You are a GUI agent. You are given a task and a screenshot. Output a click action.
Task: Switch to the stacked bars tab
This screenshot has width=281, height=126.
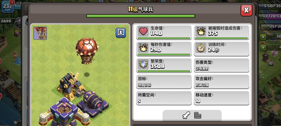(198, 115)
